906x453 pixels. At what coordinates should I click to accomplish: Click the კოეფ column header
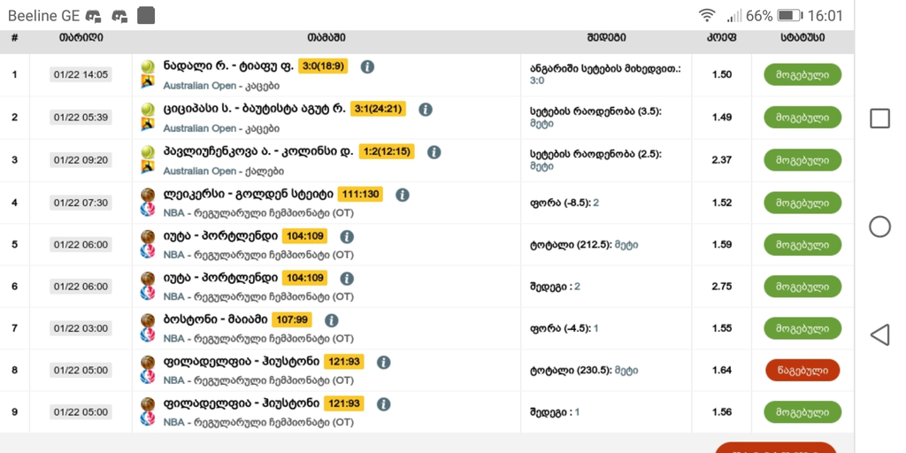tap(721, 38)
